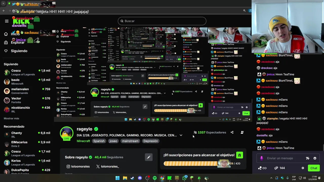Open Spotify from taskbar
Screen dimensions: 324x182
point(155,178)
